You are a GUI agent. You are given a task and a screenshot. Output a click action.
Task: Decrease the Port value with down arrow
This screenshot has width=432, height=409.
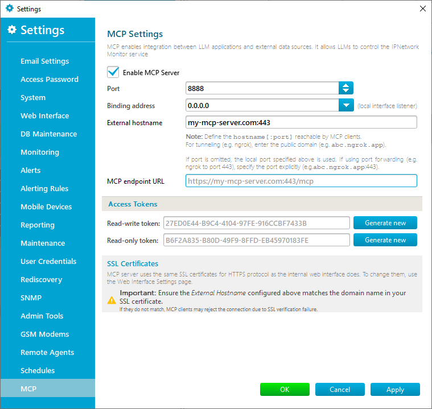pyautogui.click(x=346, y=91)
